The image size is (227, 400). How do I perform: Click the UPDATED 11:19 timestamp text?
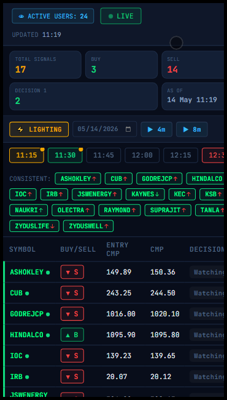tap(37, 34)
